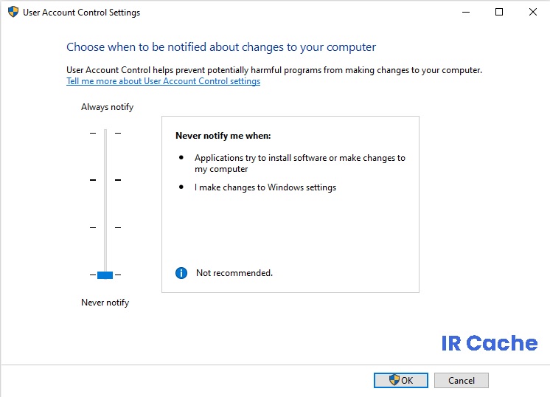Set slider to the third tick from top
Image resolution: width=550 pixels, height=397 pixels.
(x=105, y=227)
